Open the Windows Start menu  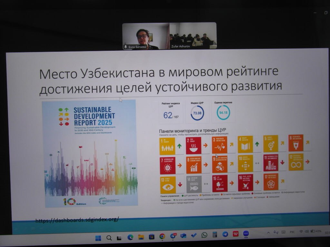coord(98,238)
